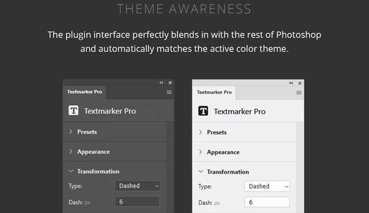This screenshot has height=213, width=369.
Task: Open the dark panel's flyout menu icon
Action: point(169,92)
